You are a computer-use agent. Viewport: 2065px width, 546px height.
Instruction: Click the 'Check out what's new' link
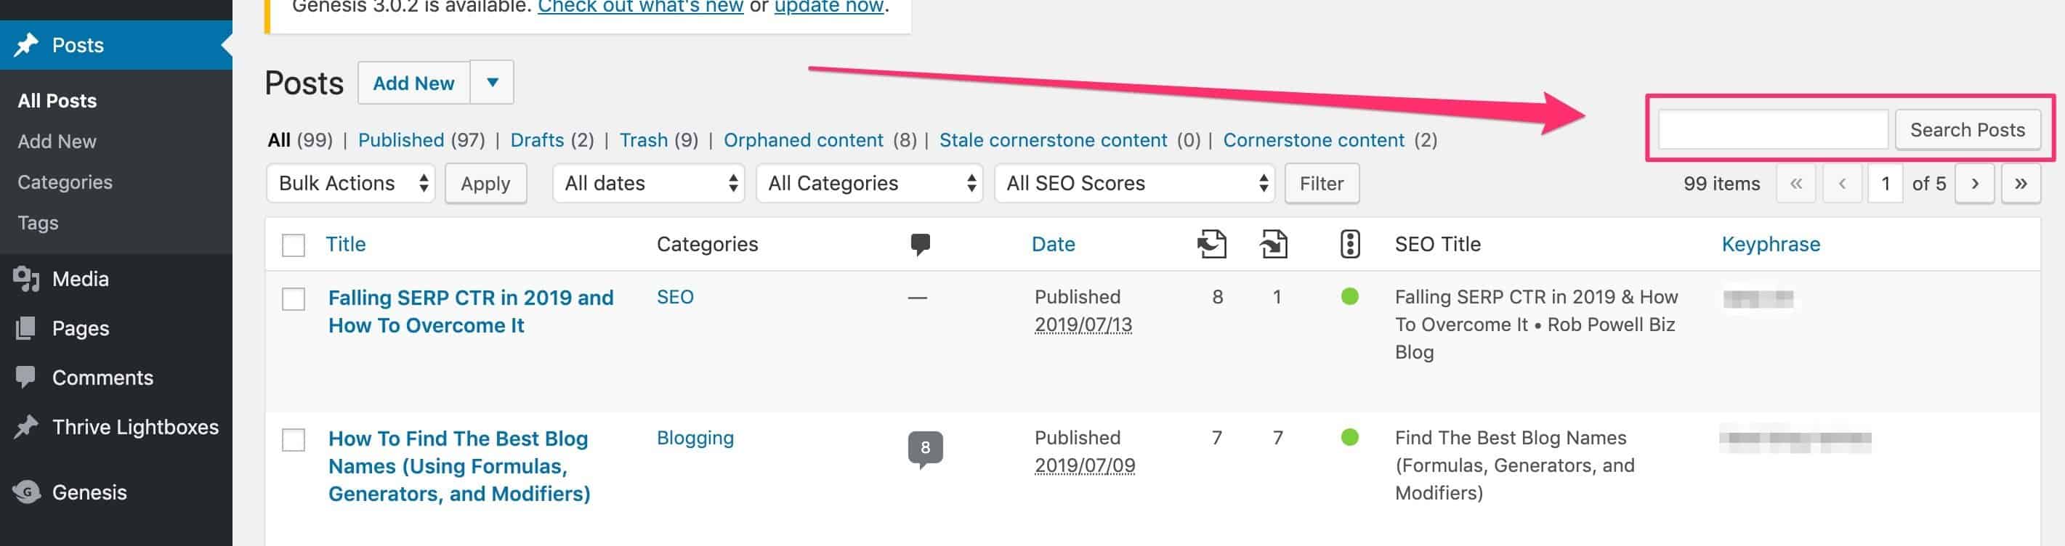[x=641, y=7]
